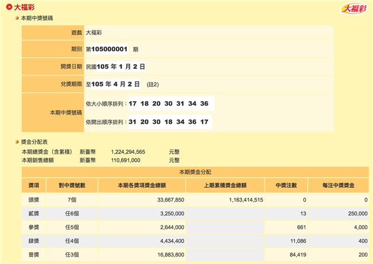Click winner count 13 in 貳獎 row
The width and height of the screenshot is (373, 264).
303,214
